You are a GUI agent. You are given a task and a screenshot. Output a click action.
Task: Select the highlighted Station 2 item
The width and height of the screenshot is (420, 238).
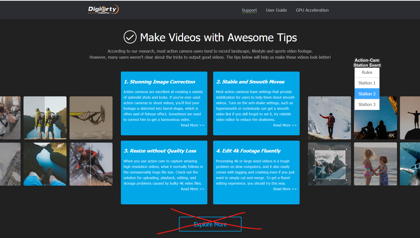tap(367, 94)
